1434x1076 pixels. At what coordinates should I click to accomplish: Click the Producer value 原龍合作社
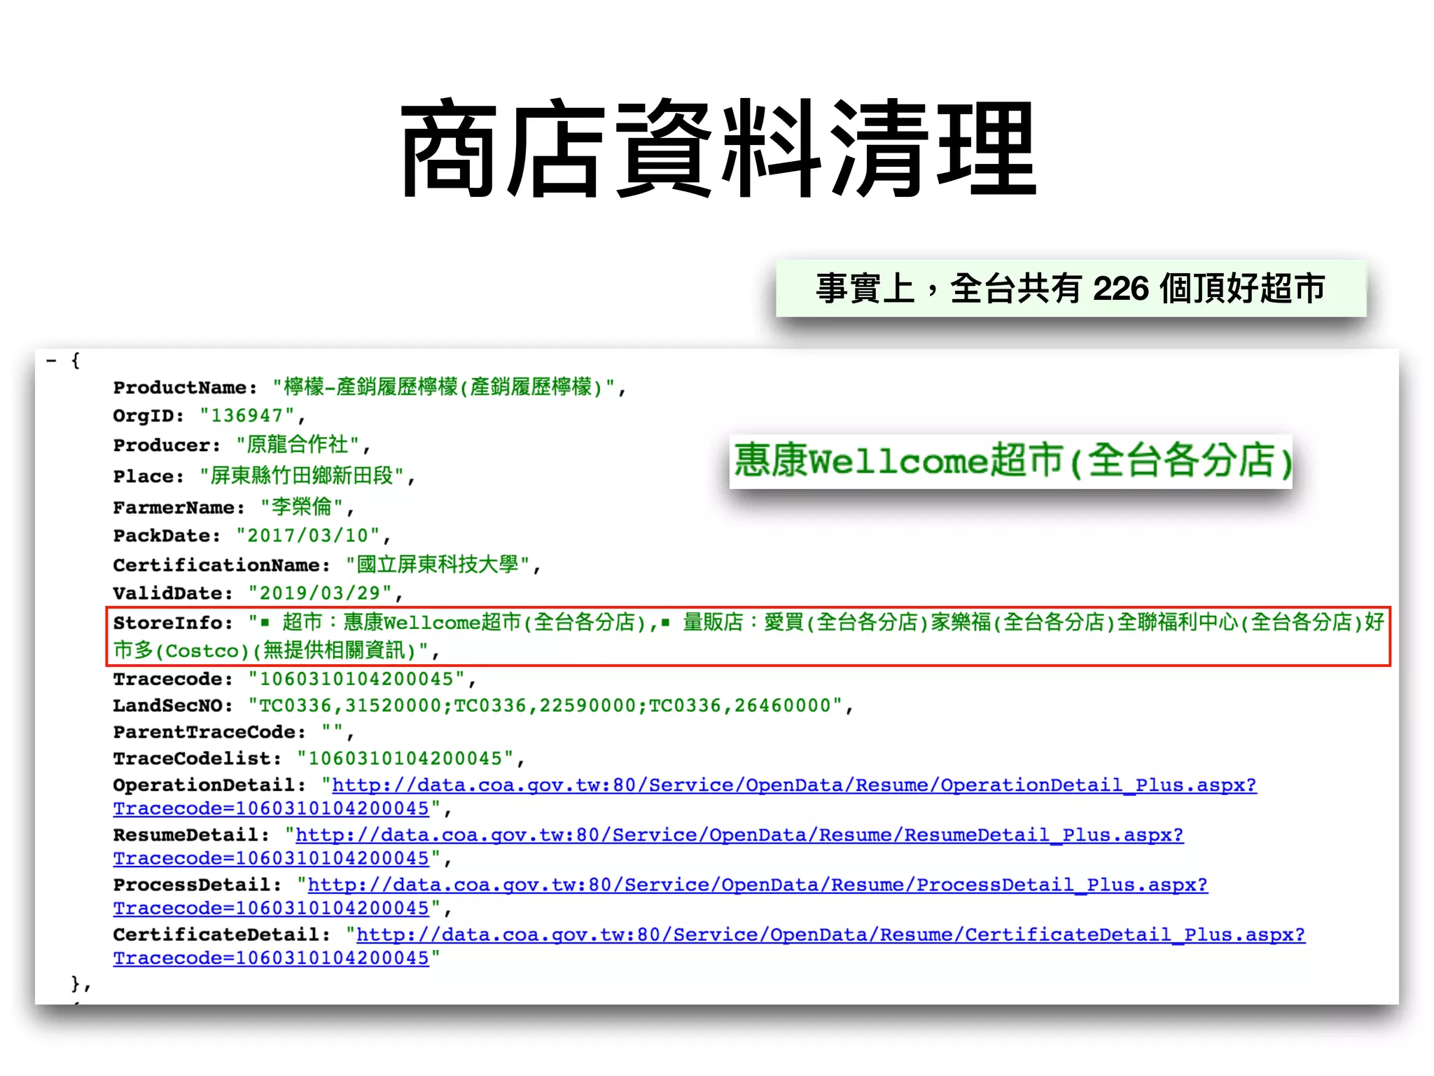(297, 445)
